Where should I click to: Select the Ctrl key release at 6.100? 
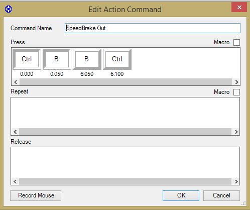click(x=117, y=59)
